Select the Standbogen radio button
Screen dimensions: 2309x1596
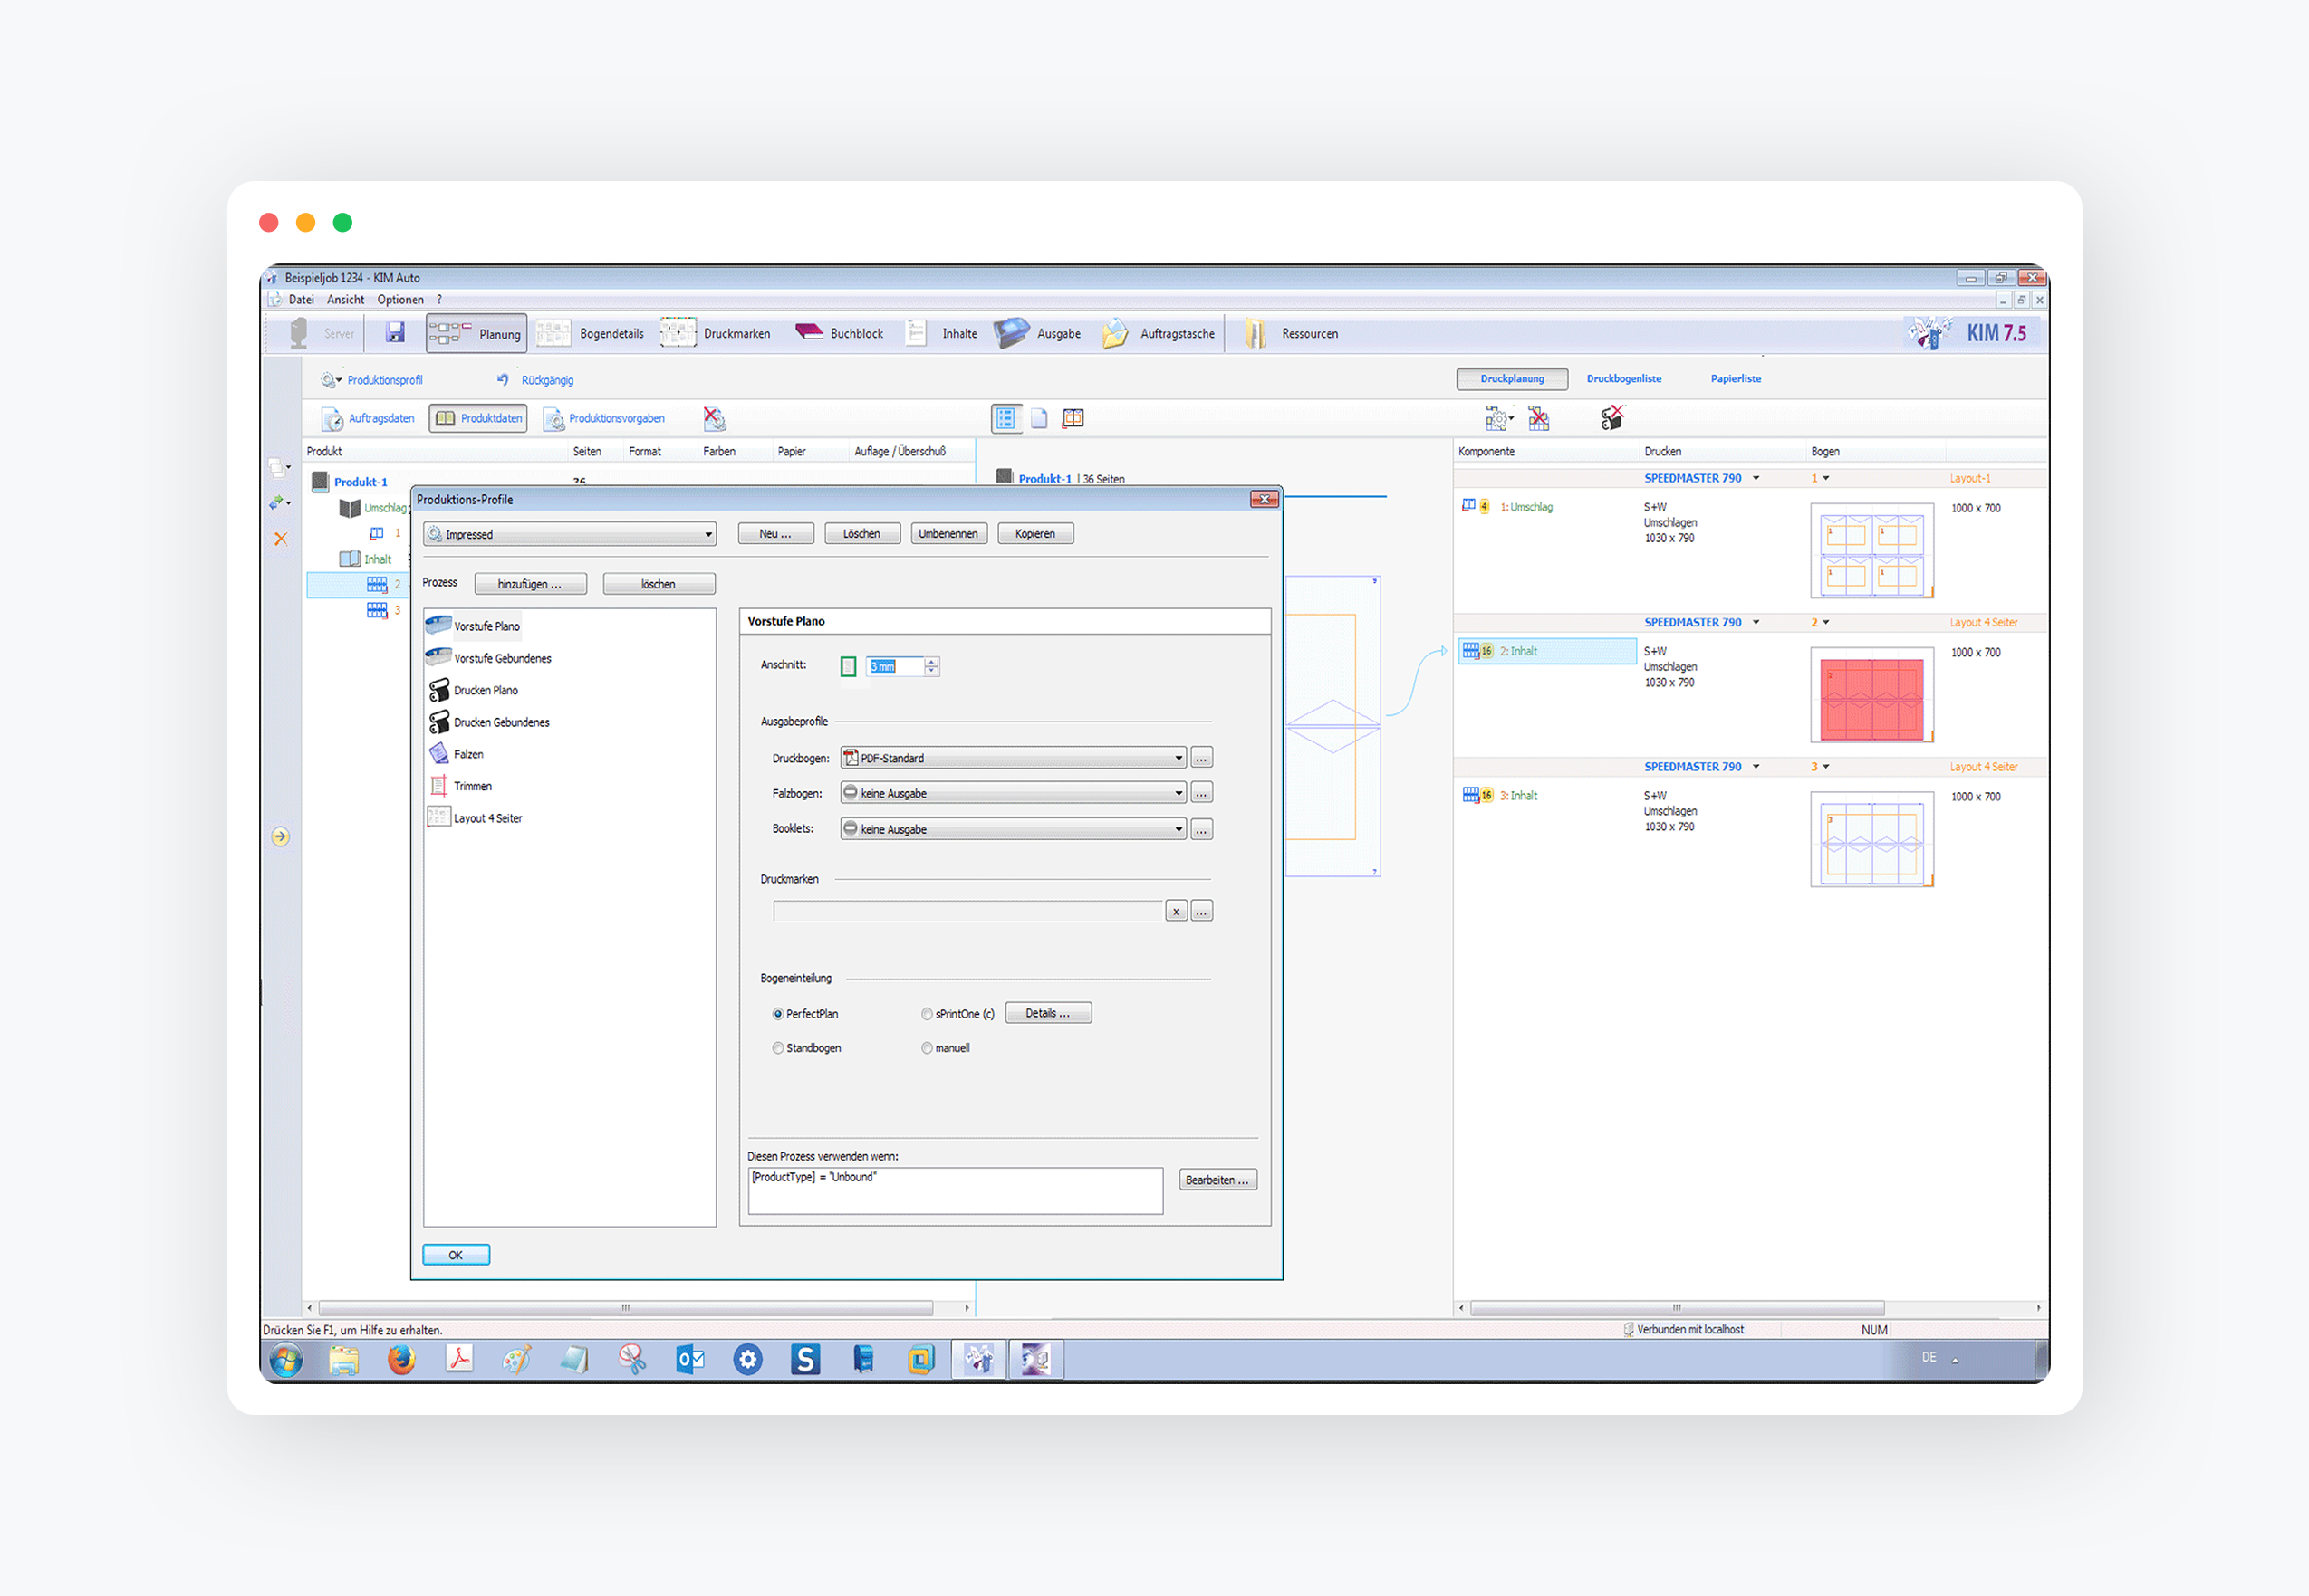point(778,1048)
